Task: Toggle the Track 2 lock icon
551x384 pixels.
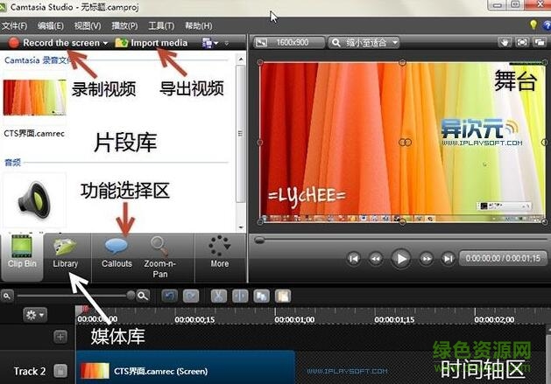Action: (x=60, y=371)
